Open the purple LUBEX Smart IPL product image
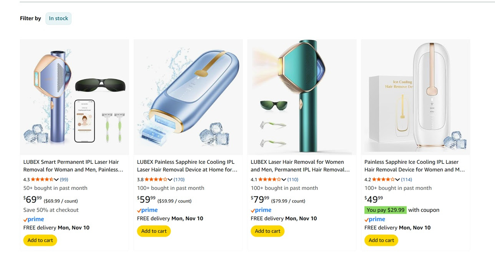495x267 pixels. pos(74,97)
